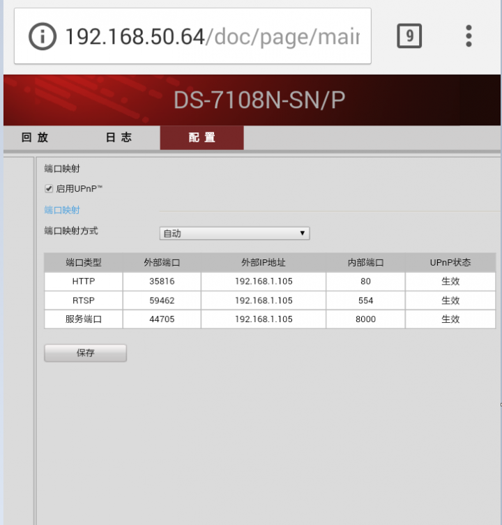Click the 外部端口 column header
The image size is (502, 525).
click(162, 262)
